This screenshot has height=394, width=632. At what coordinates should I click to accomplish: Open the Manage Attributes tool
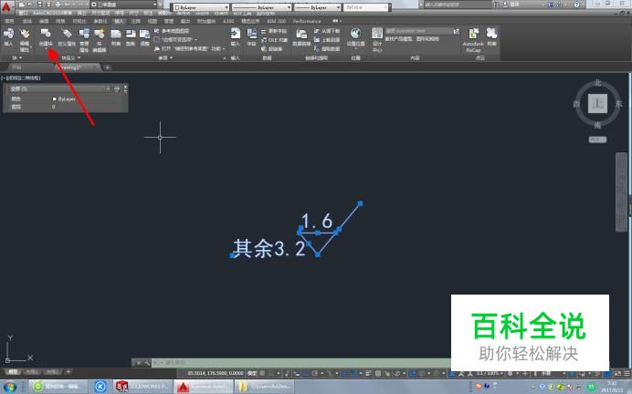coord(84,39)
